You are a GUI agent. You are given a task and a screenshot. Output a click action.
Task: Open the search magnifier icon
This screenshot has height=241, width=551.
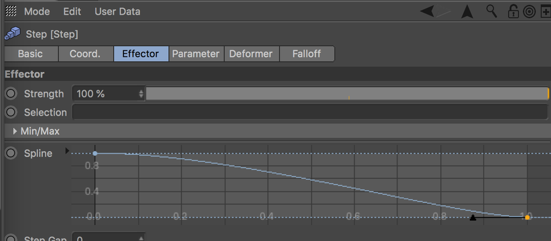pyautogui.click(x=491, y=11)
